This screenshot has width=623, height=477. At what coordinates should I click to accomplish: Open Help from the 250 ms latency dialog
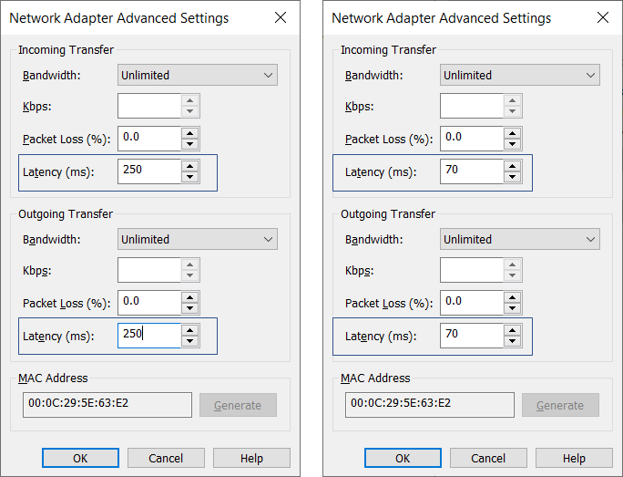point(251,458)
